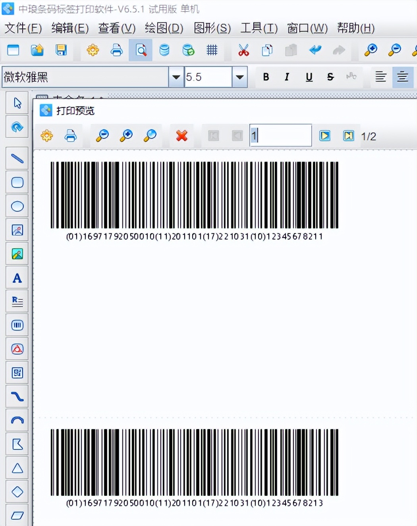The image size is (417, 526).
Task: Select the rich text R tool
Action: pyautogui.click(x=17, y=301)
